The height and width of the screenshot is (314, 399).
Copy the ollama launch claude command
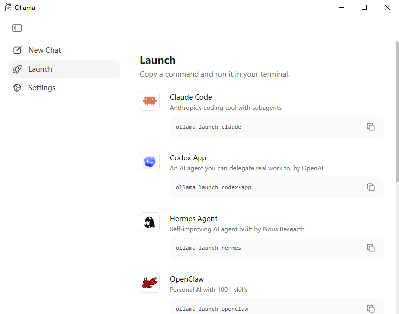371,127
